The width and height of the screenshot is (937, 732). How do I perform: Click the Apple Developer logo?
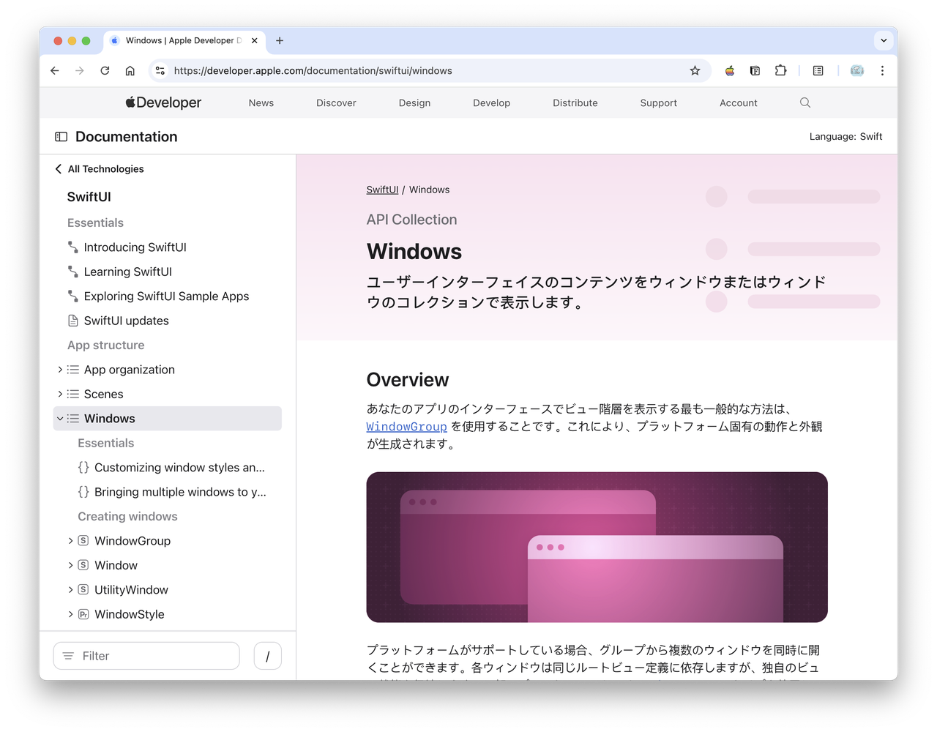(163, 102)
